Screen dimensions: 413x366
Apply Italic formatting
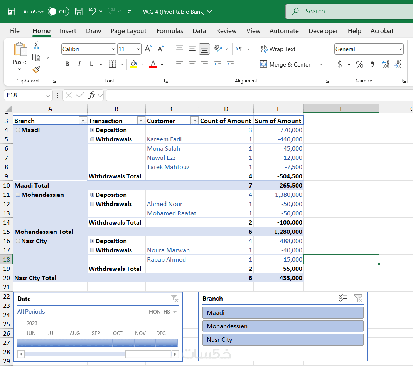click(x=79, y=64)
